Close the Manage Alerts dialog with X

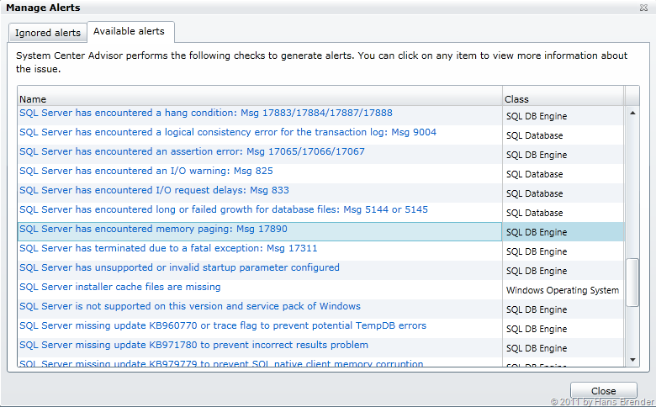(643, 8)
